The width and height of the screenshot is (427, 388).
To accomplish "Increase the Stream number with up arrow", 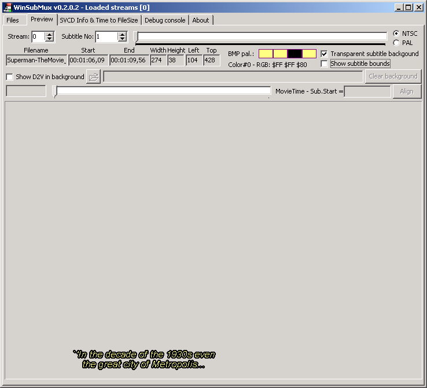I will pos(49,34).
